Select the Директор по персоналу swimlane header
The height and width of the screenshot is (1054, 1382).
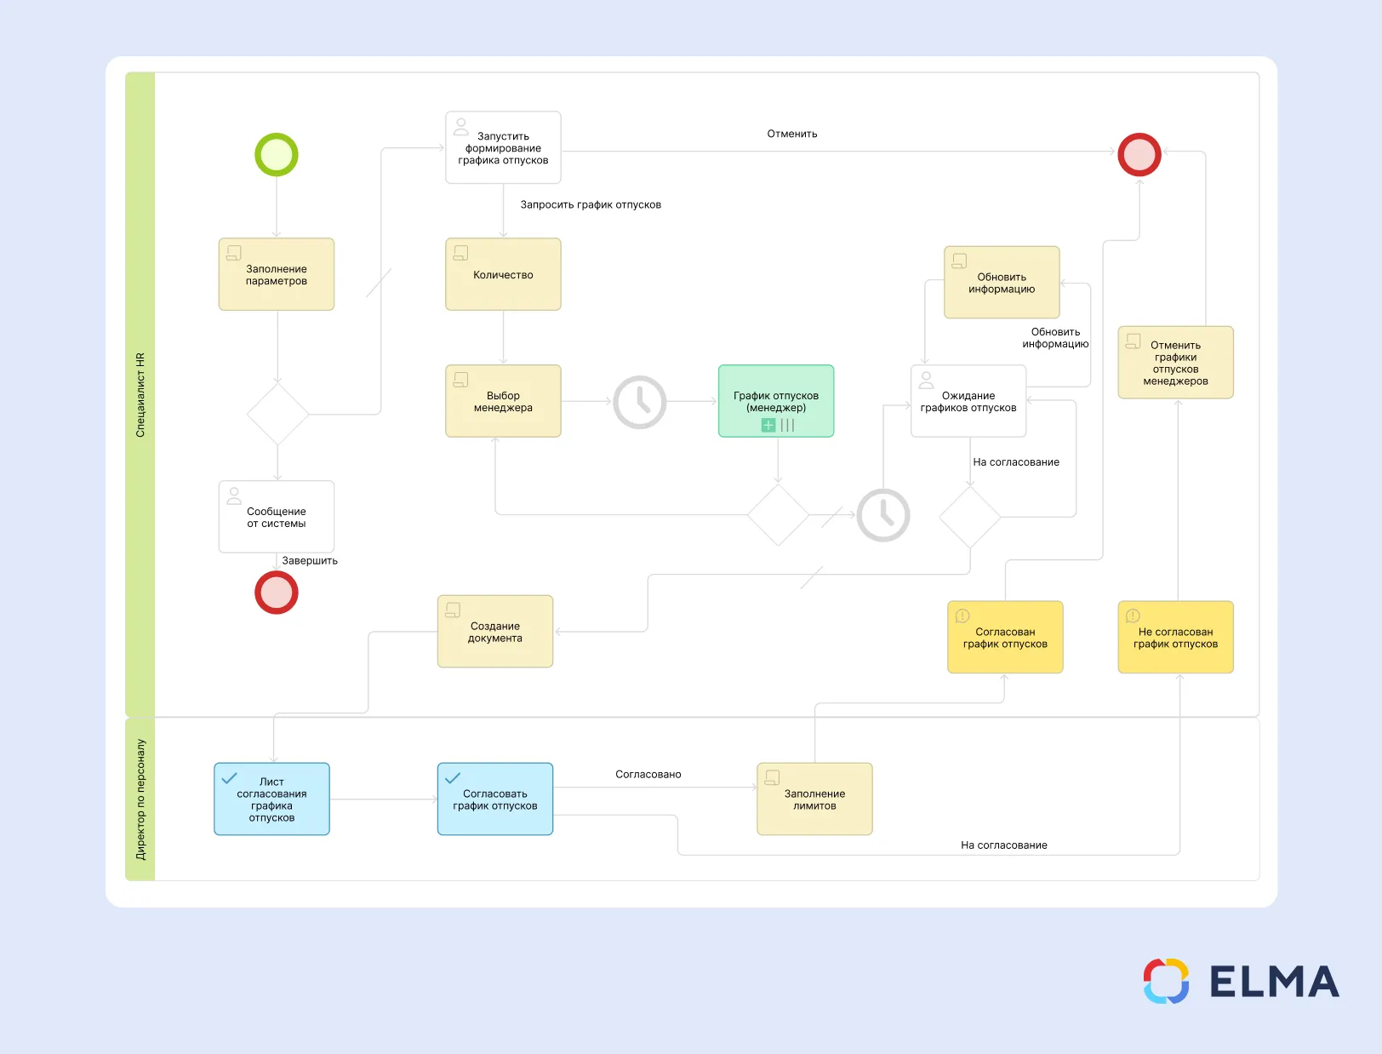click(140, 799)
